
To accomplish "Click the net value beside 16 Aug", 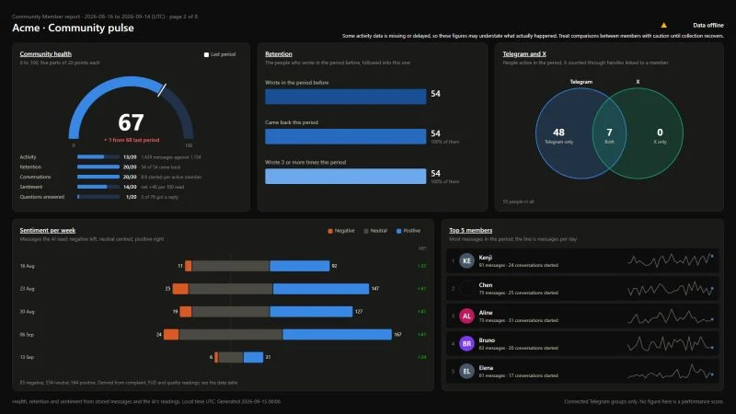I will coord(421,266).
